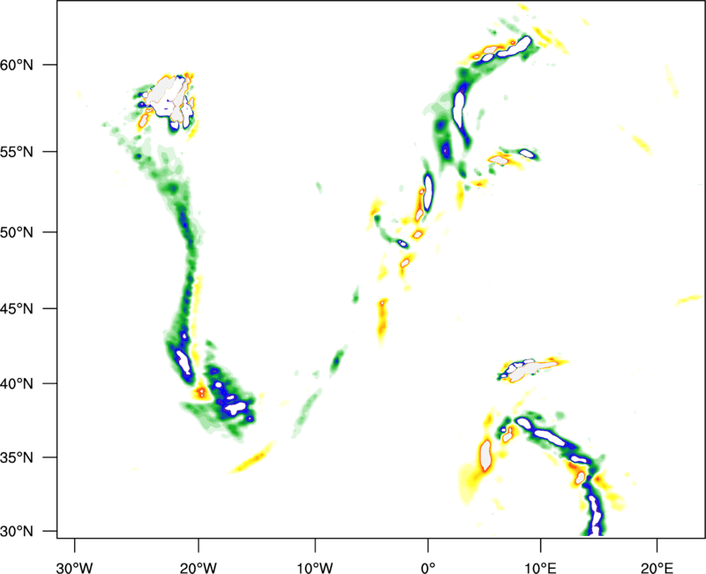The width and height of the screenshot is (706, 574).
Task: Click the 55°N latitude axis label
Action: click(x=17, y=152)
